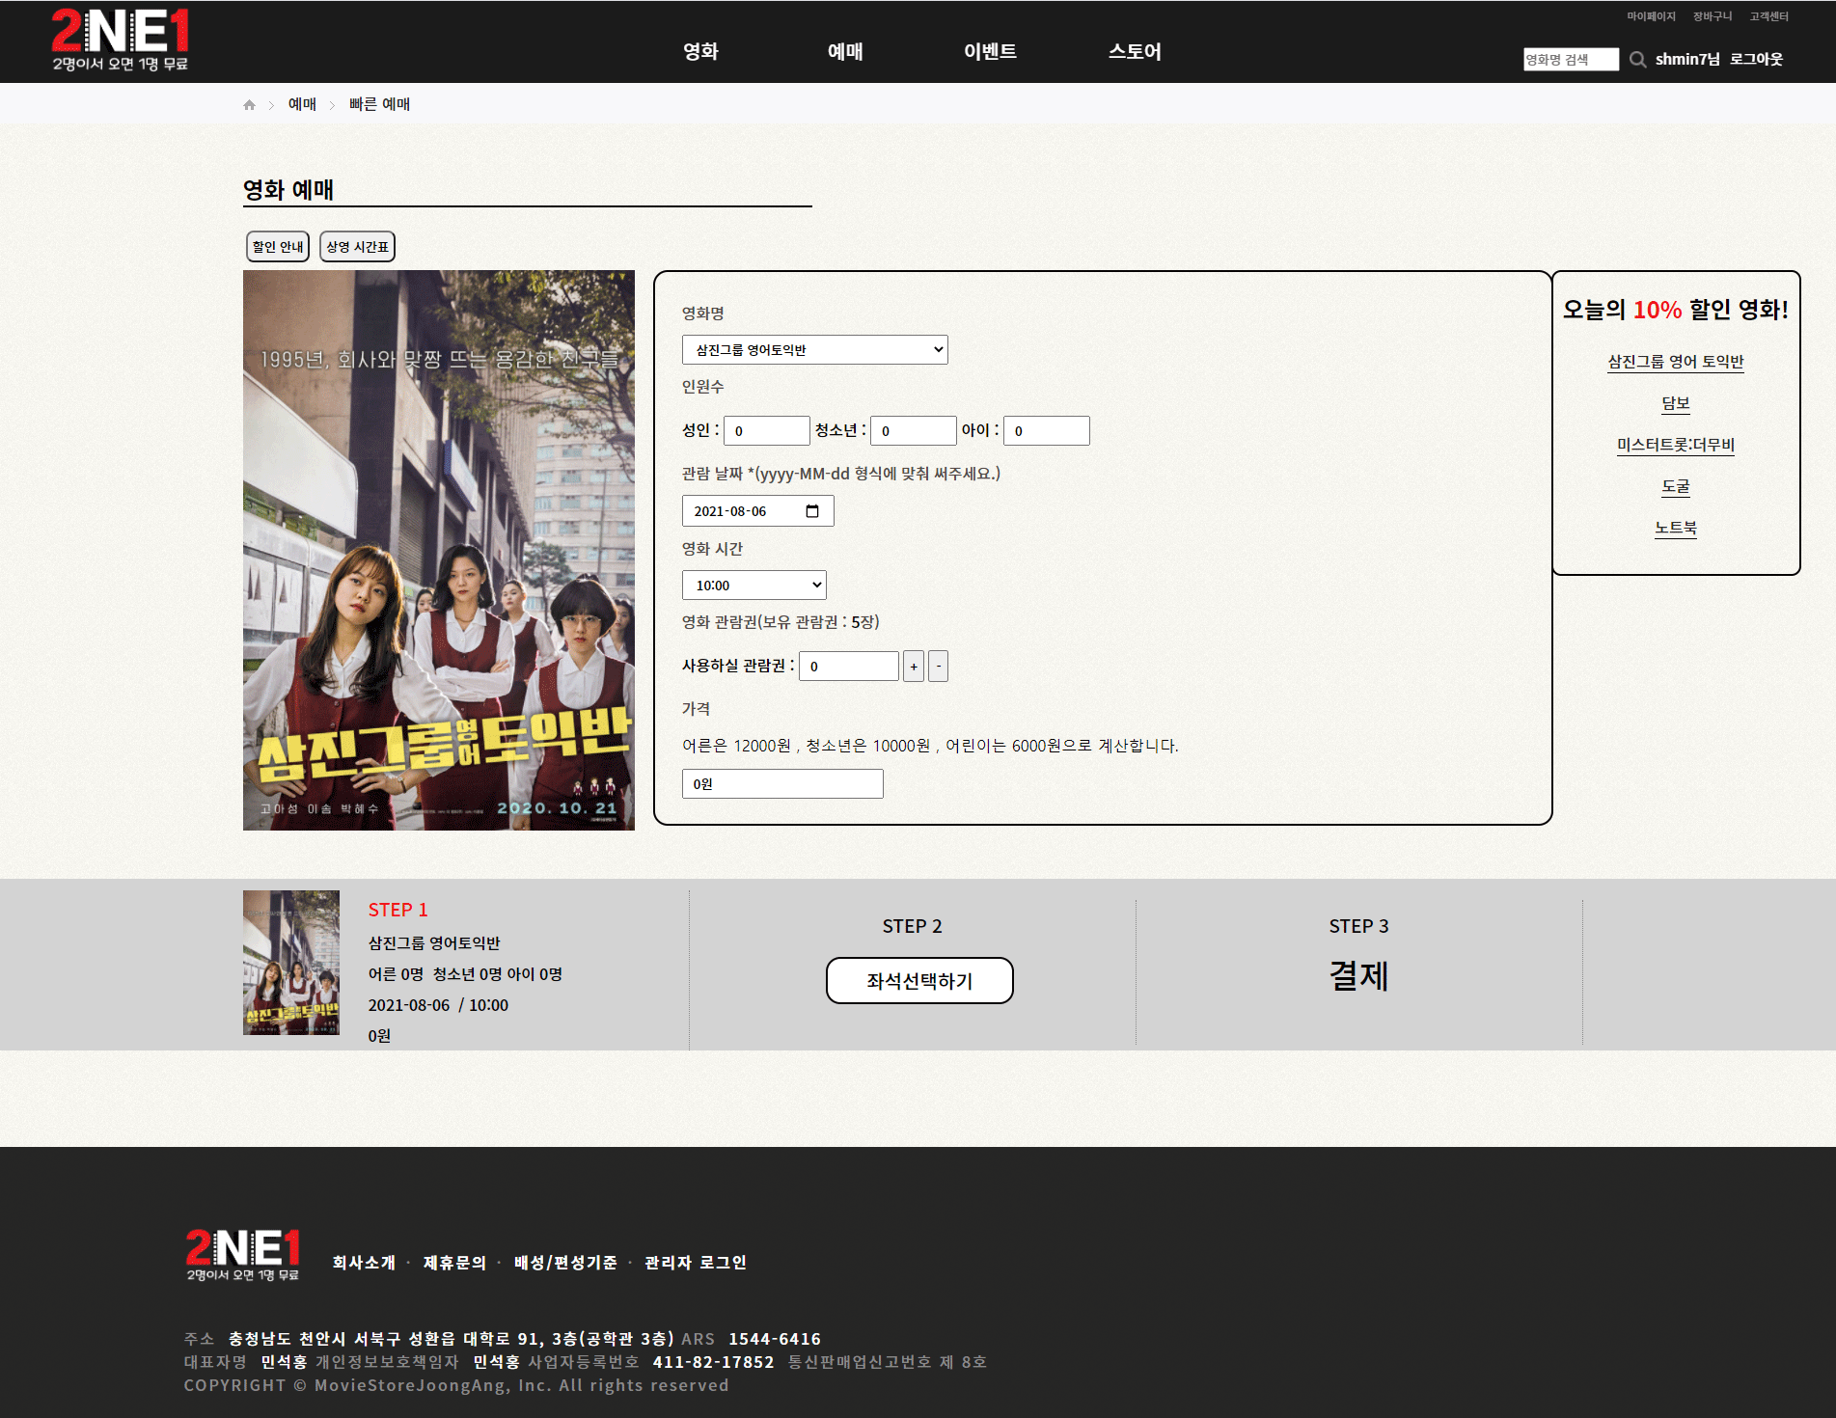Screen dimensions: 1836x1418
Task: Click the 사용하실 관람권 input field
Action: [x=849, y=667]
